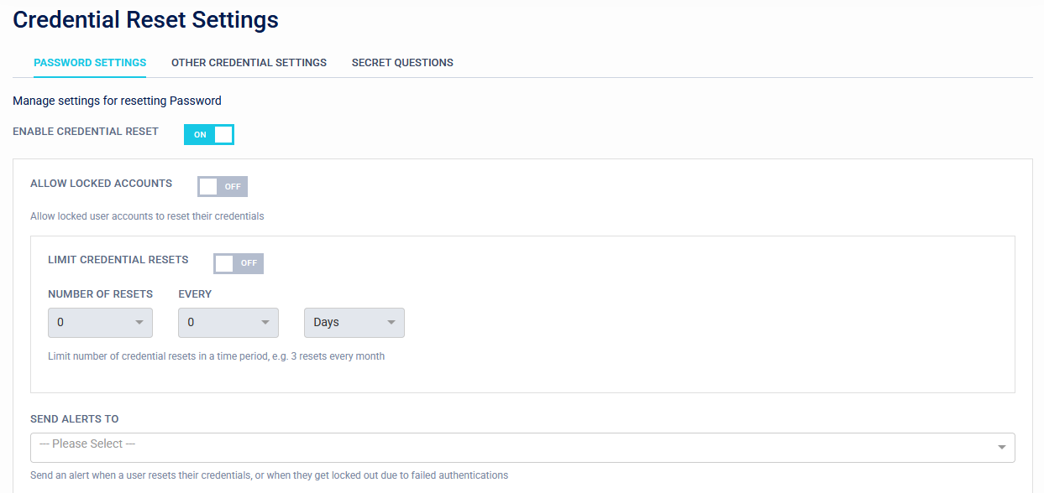
Task: Turn off the Enable Credential Reset switch
Action: tap(208, 134)
